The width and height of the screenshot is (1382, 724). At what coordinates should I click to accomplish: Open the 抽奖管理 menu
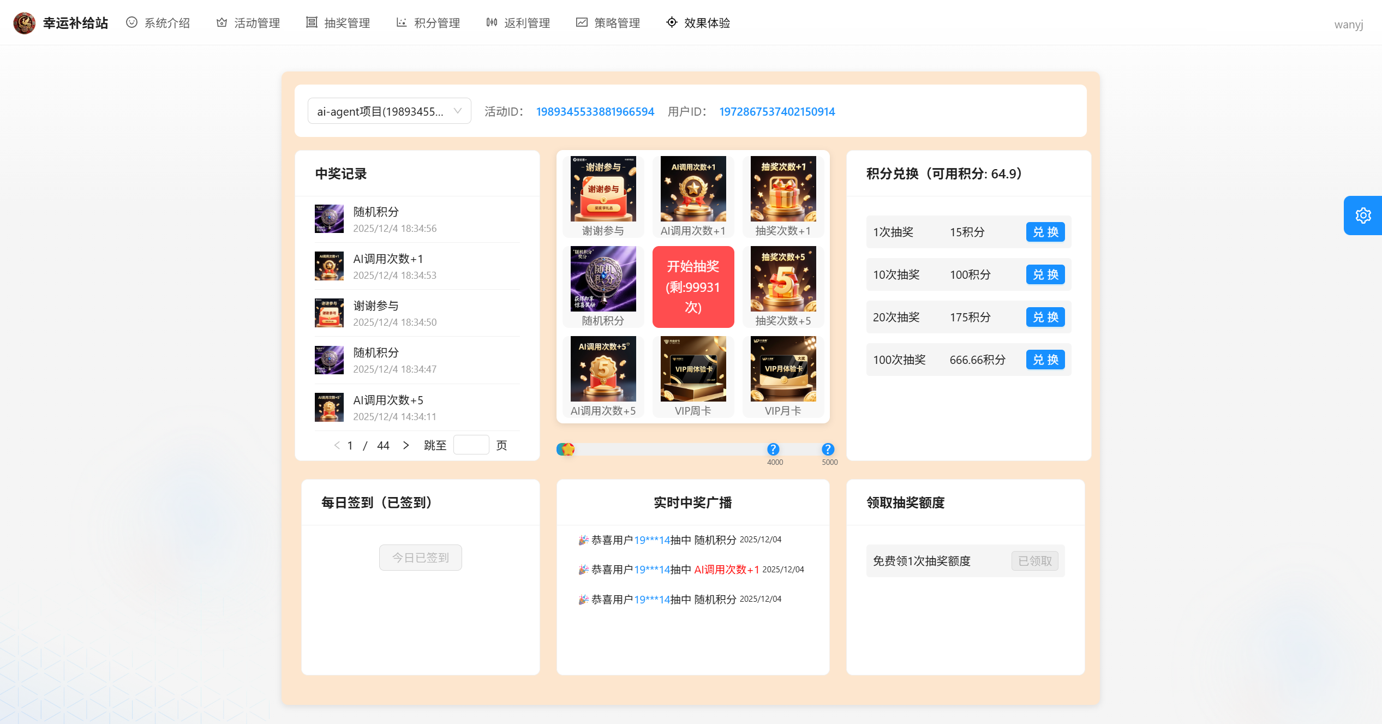(338, 23)
